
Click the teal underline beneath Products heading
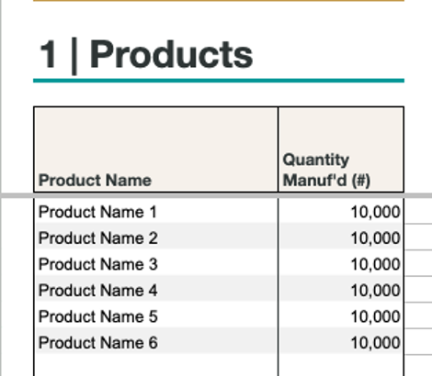219,81
